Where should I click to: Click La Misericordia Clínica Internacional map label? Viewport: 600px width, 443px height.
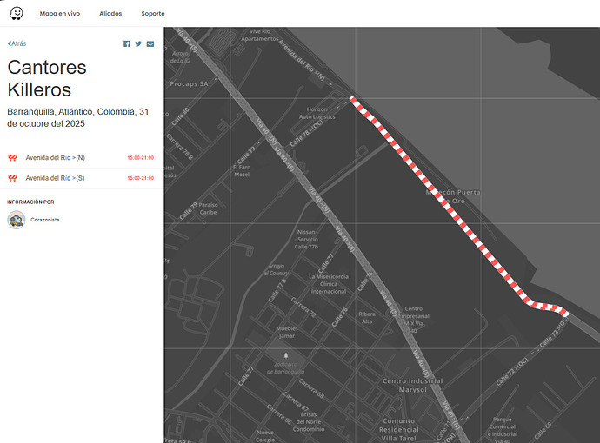[x=329, y=284]
